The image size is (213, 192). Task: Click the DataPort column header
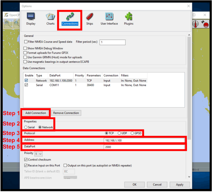[61, 75]
